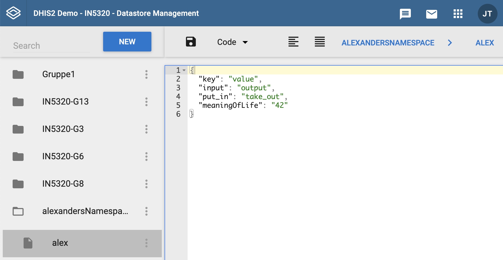Click the compact JSON icon
Image resolution: width=503 pixels, height=260 pixels.
(320, 42)
